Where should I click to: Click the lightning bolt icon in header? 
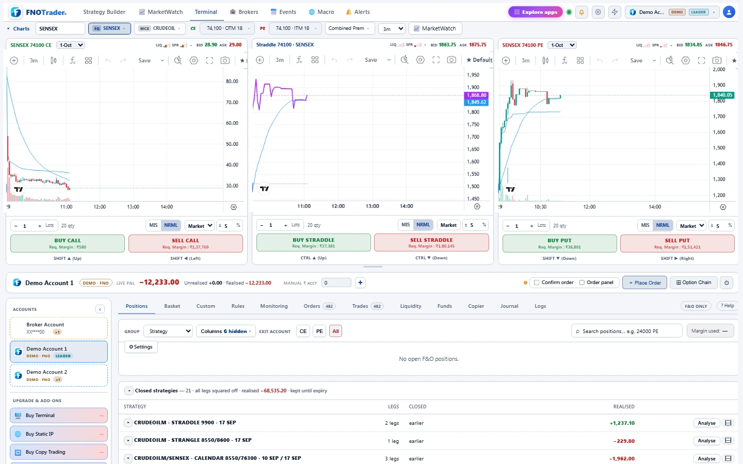point(615,12)
